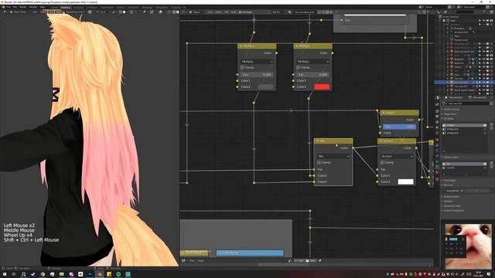Select the highlighted Hair object row in the outliner
Screen dimensions: 495x278
pos(464,83)
